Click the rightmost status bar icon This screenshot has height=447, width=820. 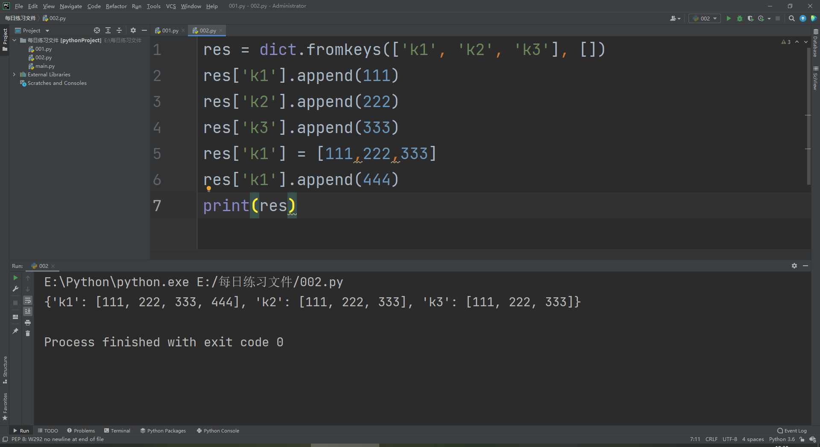[813, 439]
